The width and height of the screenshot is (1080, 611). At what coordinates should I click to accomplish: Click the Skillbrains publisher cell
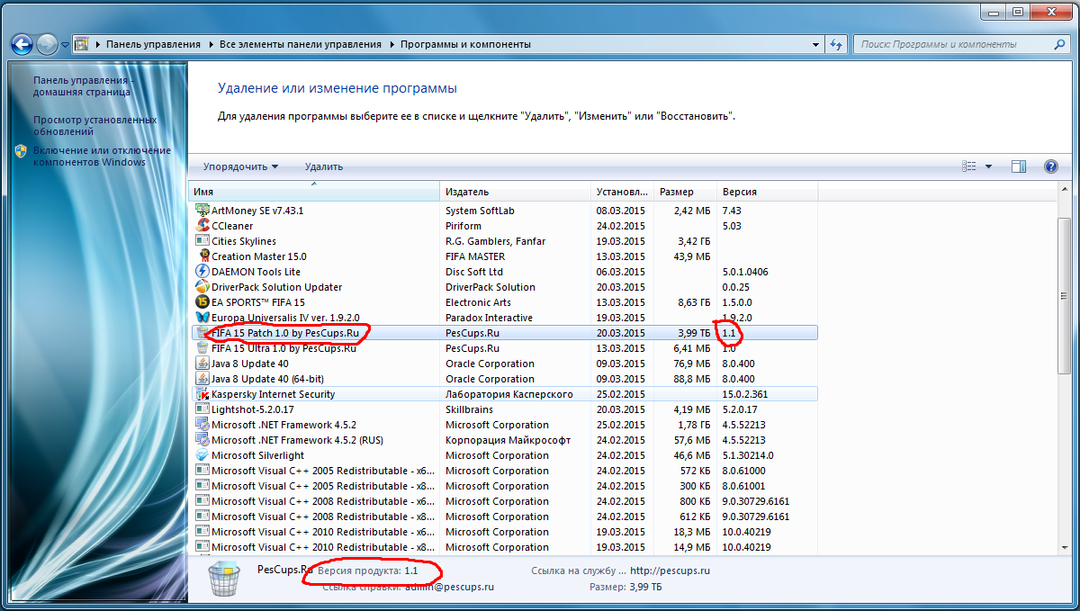[x=469, y=409]
